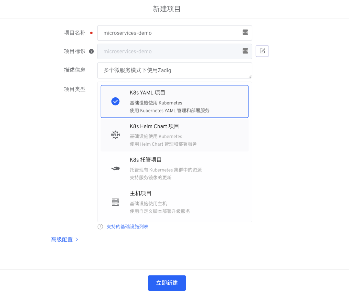Screen dimensions: 349x302
Task: Click the blue checkmark on K8s YAML 项目
Action: click(115, 102)
